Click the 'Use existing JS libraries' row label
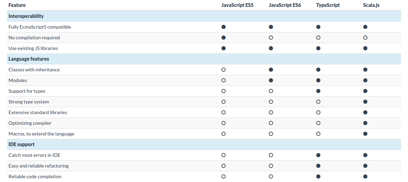The image size is (408, 182). coord(33,48)
